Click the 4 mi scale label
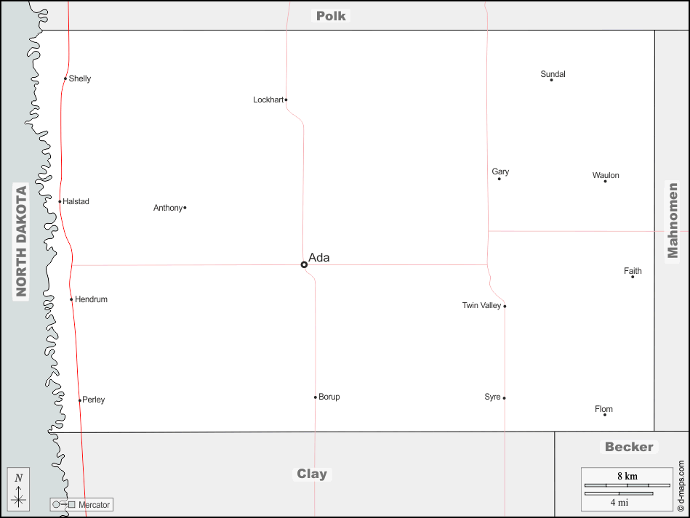 coord(619,502)
